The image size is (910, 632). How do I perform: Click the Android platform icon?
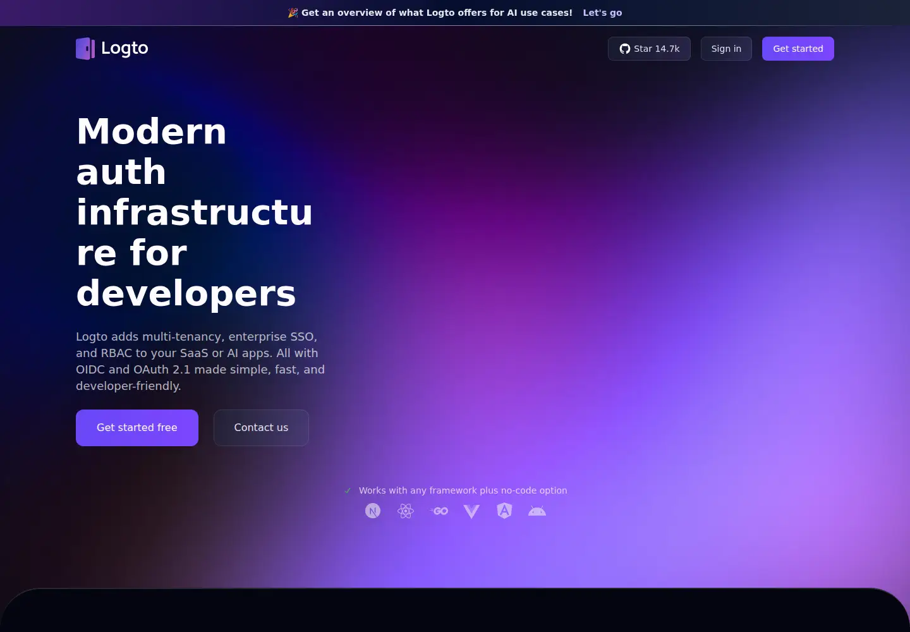537,511
